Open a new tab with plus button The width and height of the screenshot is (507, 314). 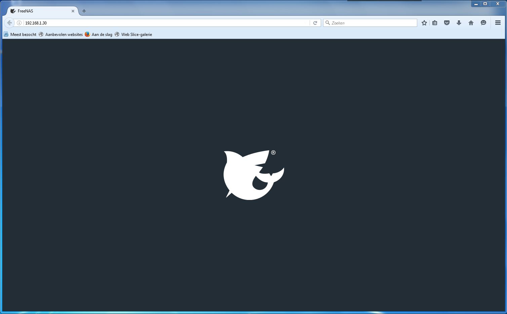(84, 11)
